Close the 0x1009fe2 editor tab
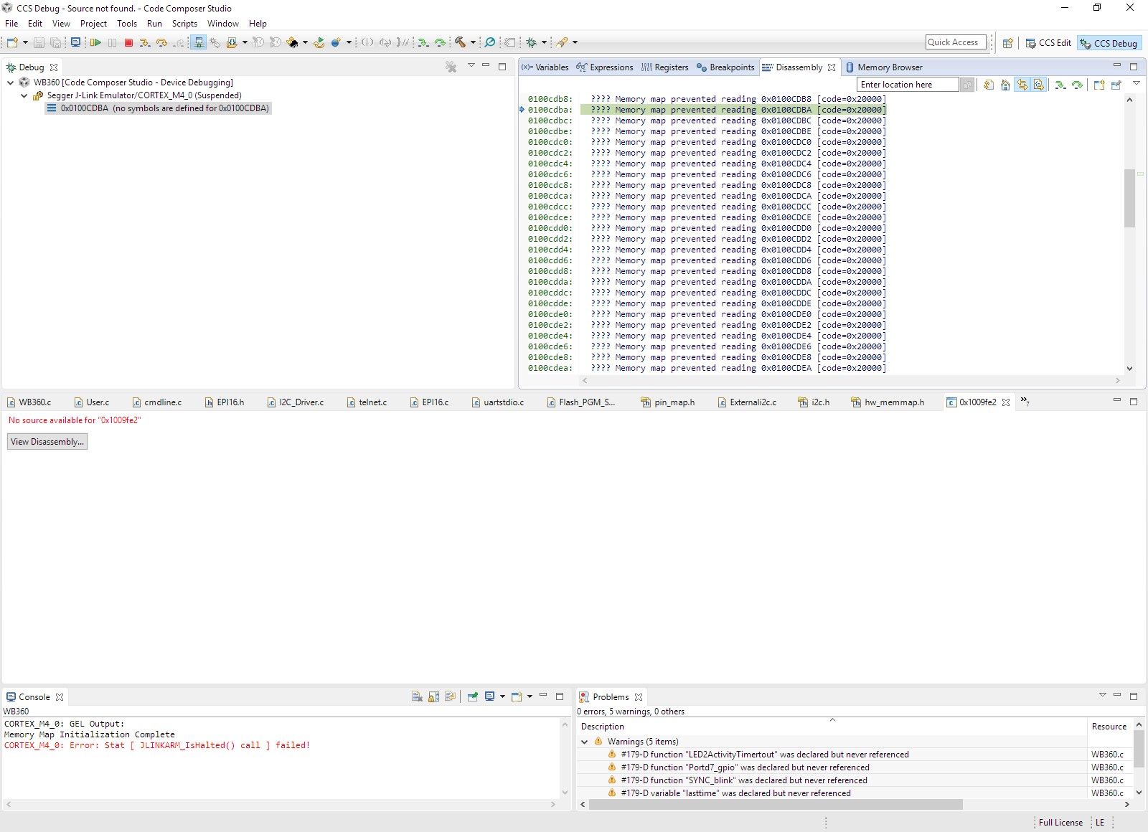Viewport: 1148px width, 832px height. point(1006,402)
